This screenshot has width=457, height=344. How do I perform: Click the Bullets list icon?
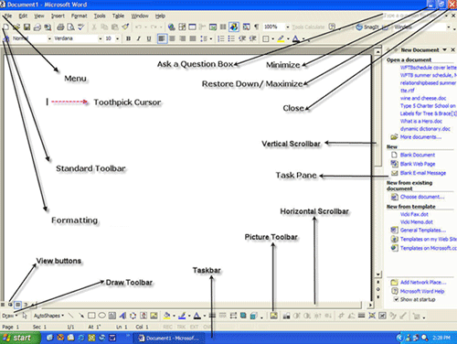coord(231,38)
